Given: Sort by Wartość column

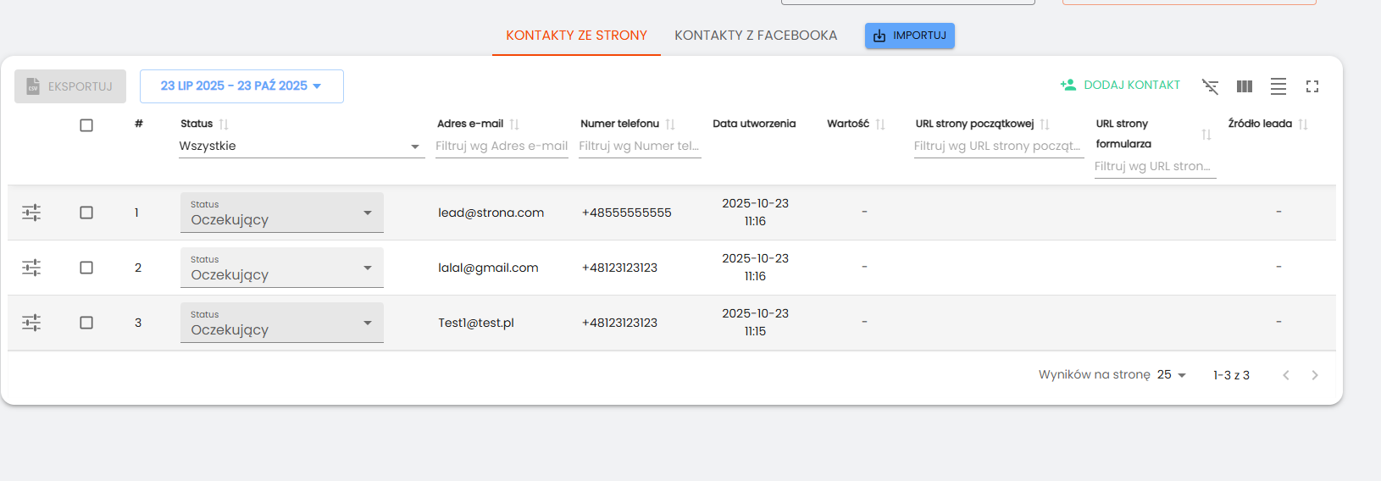Looking at the screenshot, I should (880, 124).
